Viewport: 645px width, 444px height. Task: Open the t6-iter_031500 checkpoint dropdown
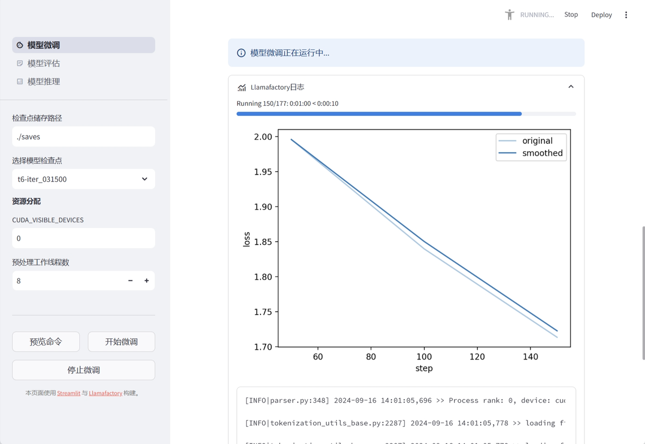pyautogui.click(x=84, y=179)
